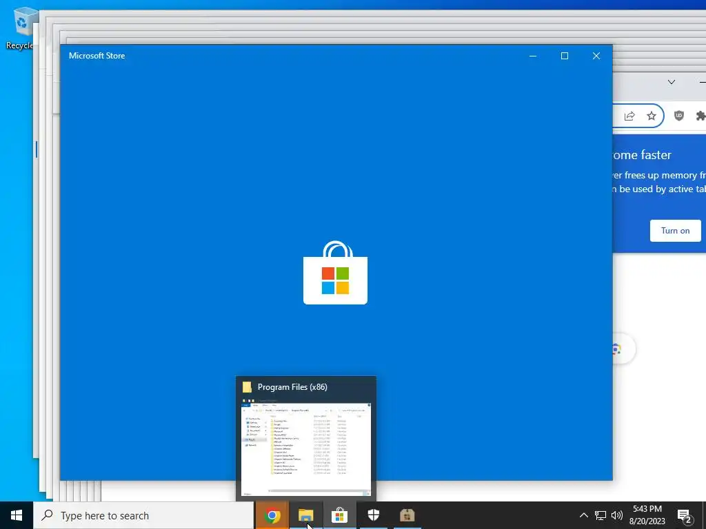Open the Windows Start menu
706x529 pixels.
pos(17,515)
